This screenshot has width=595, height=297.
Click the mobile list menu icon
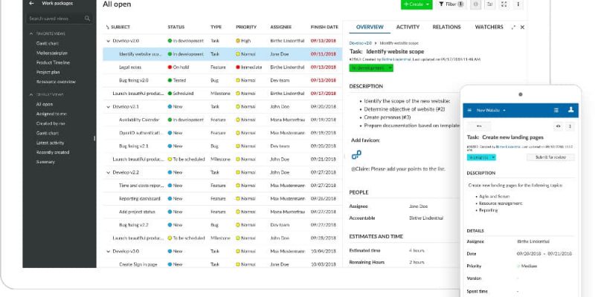[x=556, y=110]
